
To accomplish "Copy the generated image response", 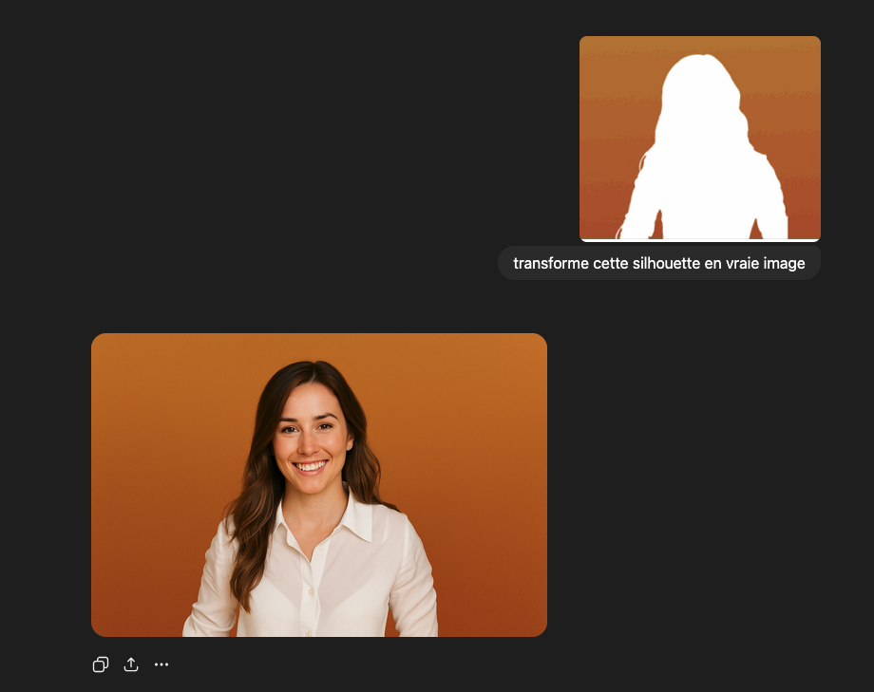I will (x=100, y=664).
